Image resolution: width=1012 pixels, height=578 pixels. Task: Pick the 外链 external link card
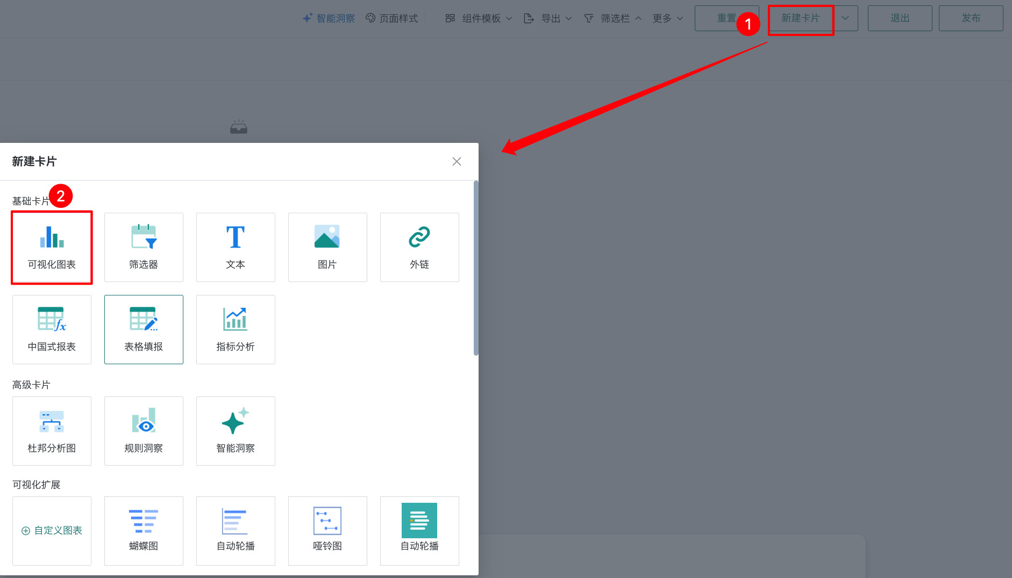point(419,247)
